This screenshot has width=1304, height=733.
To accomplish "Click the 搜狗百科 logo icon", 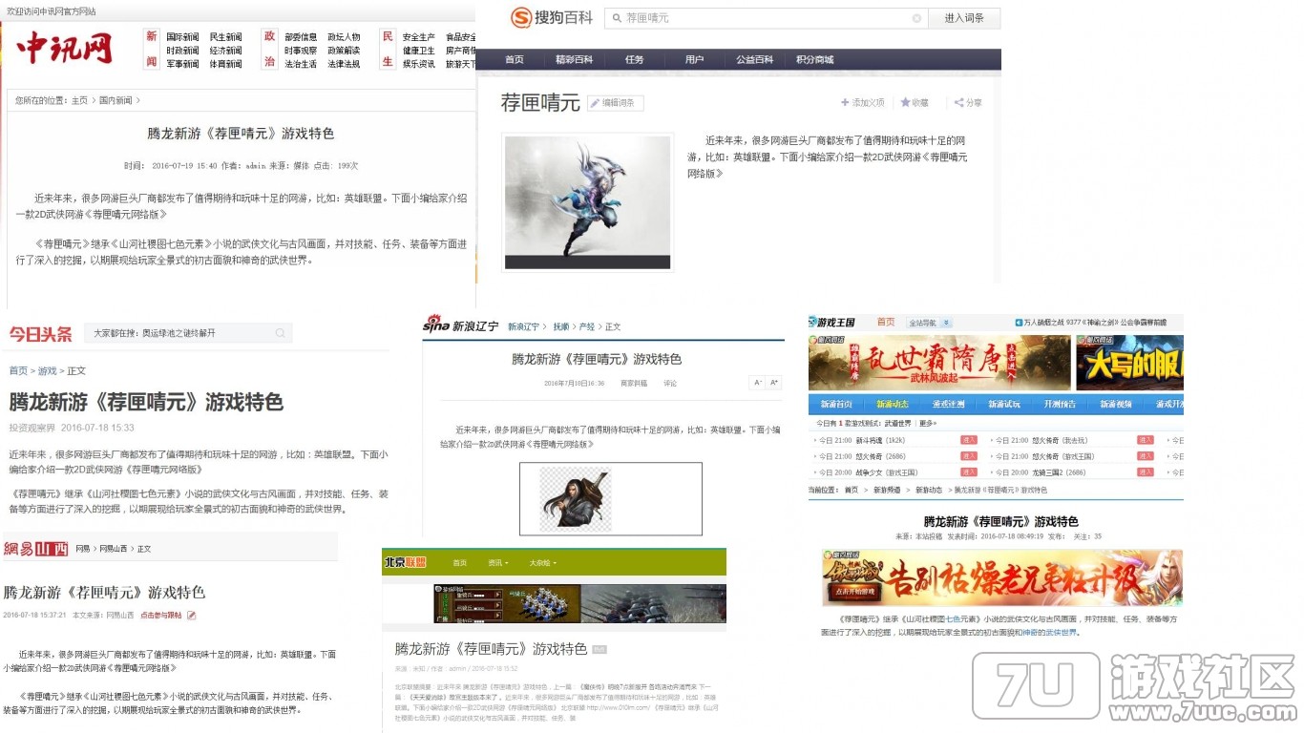I will 521,18.
